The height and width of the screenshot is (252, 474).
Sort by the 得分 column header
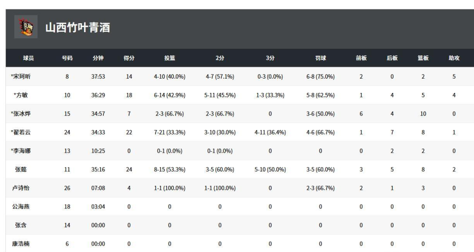point(129,58)
